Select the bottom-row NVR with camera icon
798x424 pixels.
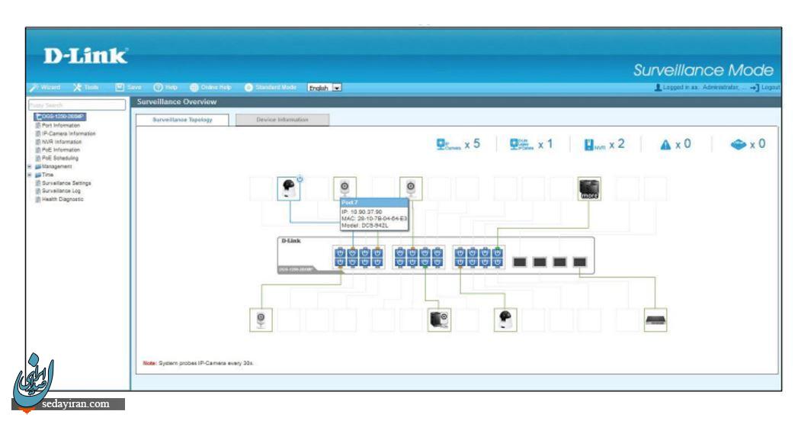(439, 320)
